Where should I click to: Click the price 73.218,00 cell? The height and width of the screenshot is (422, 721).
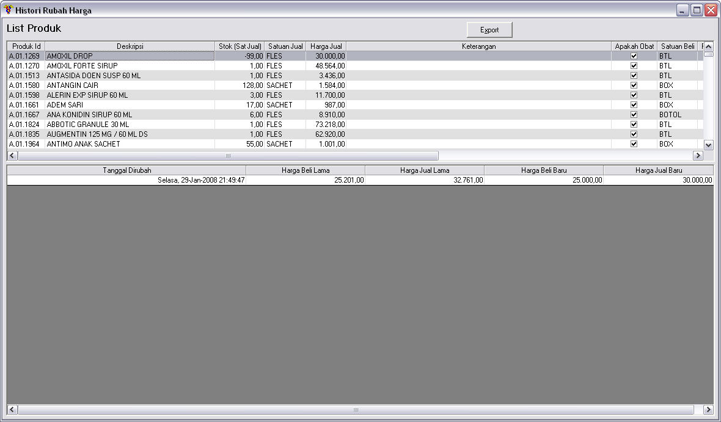click(x=326, y=125)
